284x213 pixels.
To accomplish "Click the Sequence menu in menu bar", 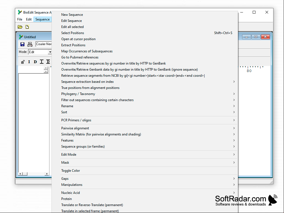I will 42,19.
